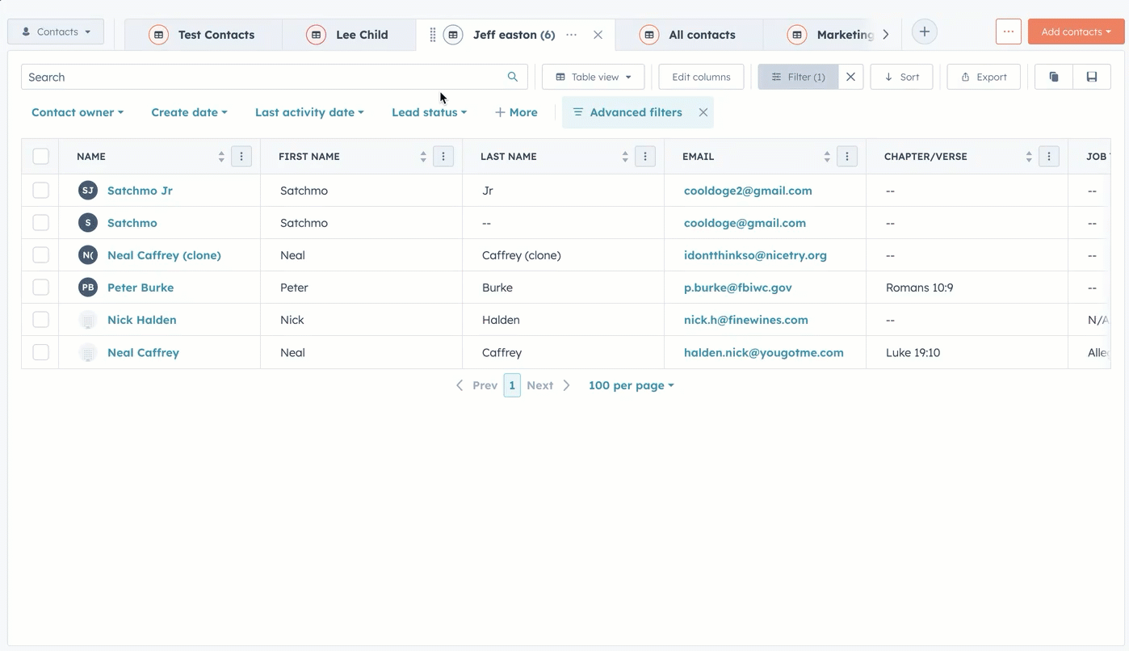Click Peter Burke PB avatar
Viewport: 1129px width, 651px height.
88,288
